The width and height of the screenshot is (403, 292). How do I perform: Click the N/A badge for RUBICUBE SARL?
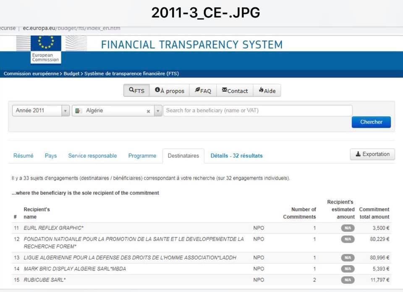coord(348,280)
